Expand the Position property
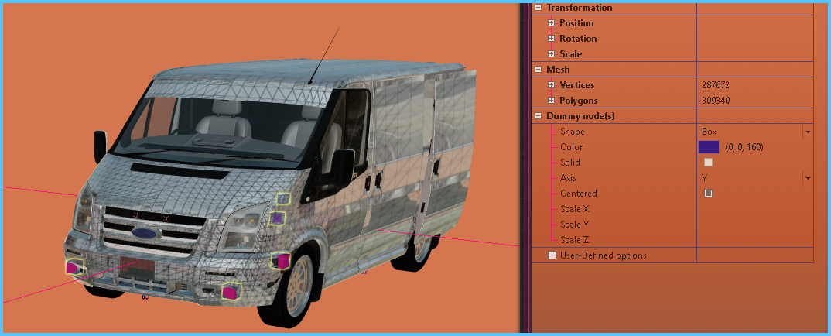Viewport: 831px width, 336px height. pos(551,23)
